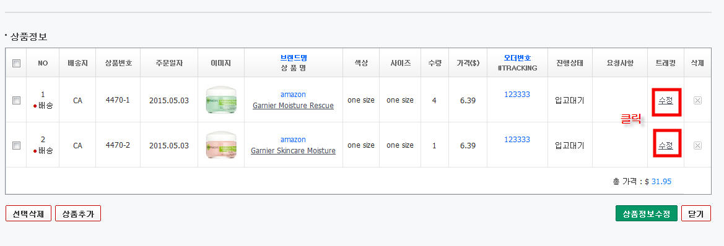Click the 2015.05.03 date in row 4470-2
This screenshot has height=246, width=724.
[169, 146]
